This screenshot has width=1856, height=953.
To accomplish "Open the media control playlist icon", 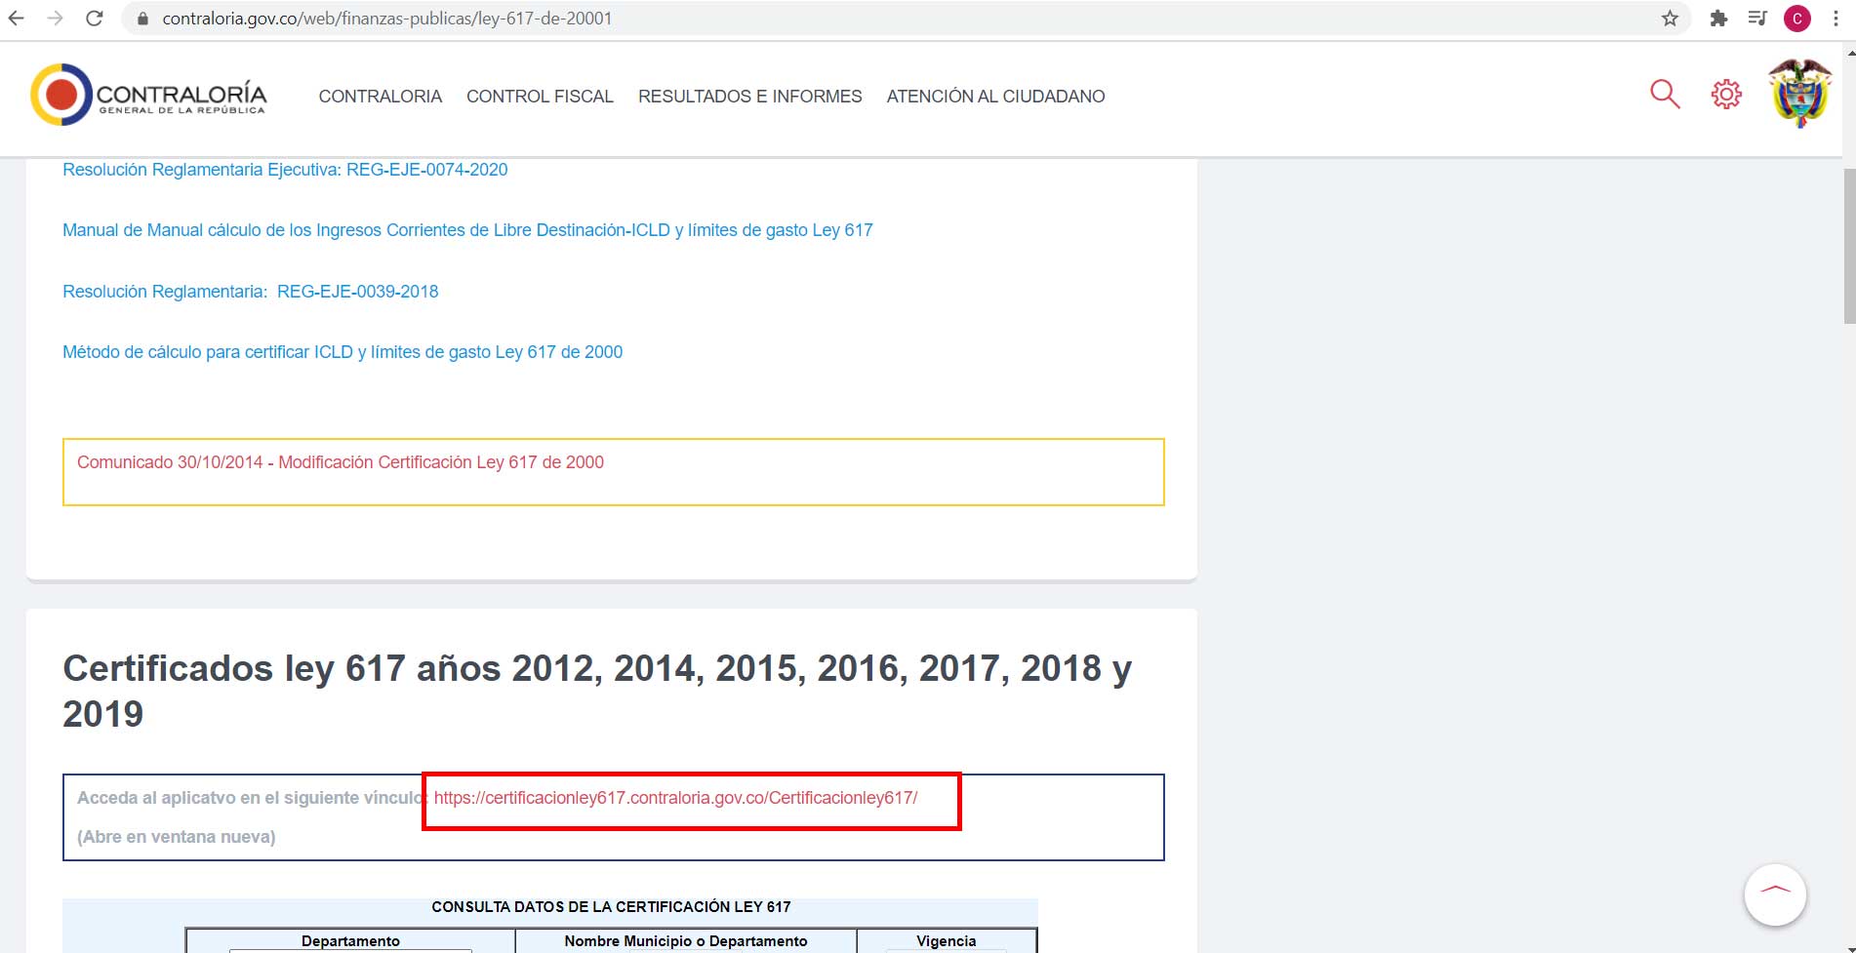I will coord(1757,19).
